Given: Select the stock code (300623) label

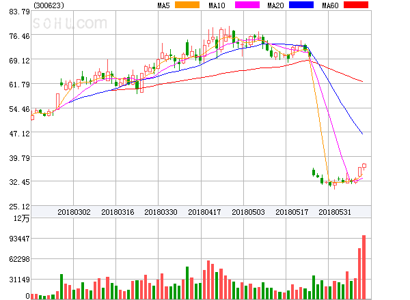Looking at the screenshot, I should coord(49,5).
